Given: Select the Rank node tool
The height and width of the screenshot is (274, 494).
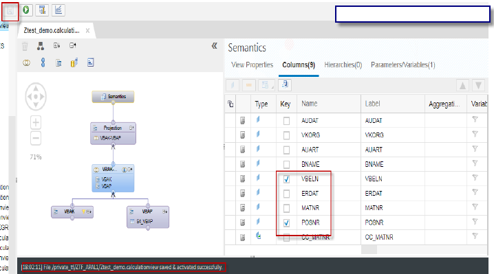Looking at the screenshot, I should pyautogui.click(x=90, y=62).
